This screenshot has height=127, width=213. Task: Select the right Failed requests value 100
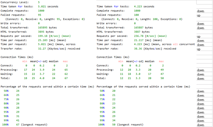(136, 15)
